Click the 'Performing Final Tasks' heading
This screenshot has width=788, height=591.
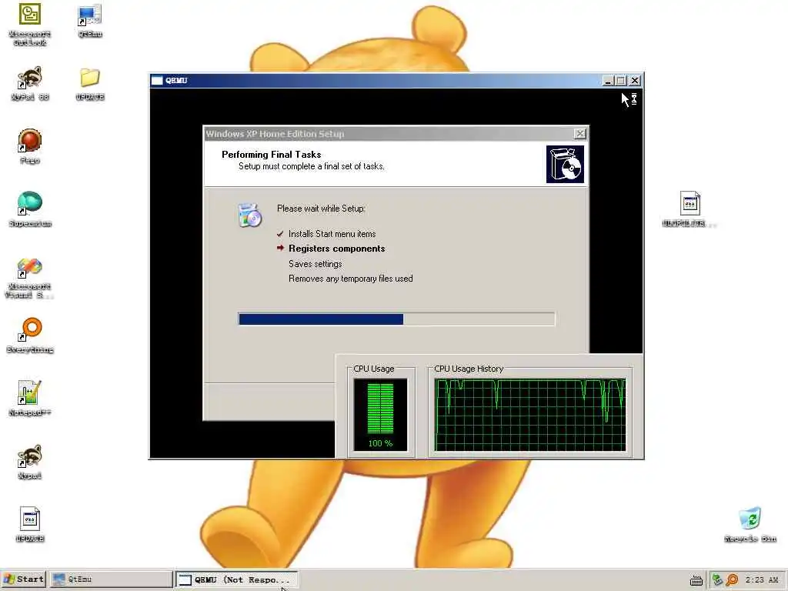(272, 154)
